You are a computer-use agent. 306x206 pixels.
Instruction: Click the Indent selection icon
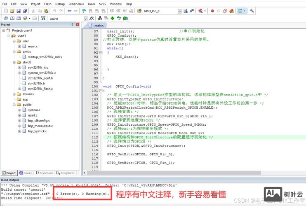pyautogui.click(x=112, y=11)
